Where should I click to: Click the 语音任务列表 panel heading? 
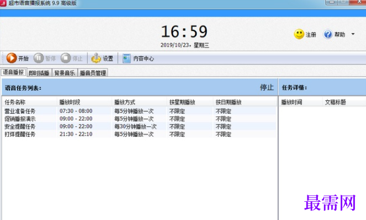(x=23, y=88)
